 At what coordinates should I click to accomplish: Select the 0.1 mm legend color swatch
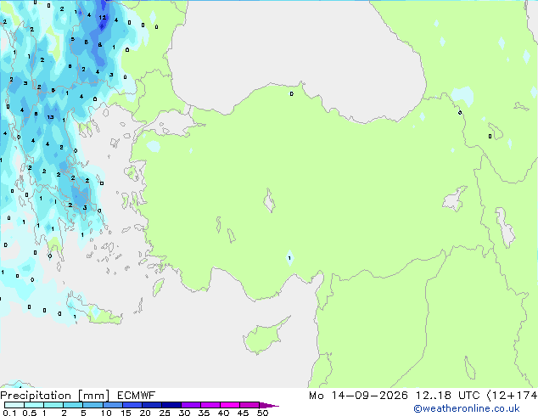coord(14,405)
